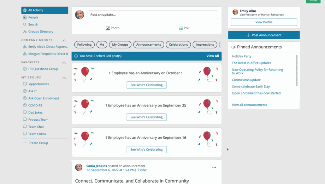Image resolution: width=325 pixels, height=184 pixels.
Task: Switch to the My Groups filter
Action: (120, 45)
